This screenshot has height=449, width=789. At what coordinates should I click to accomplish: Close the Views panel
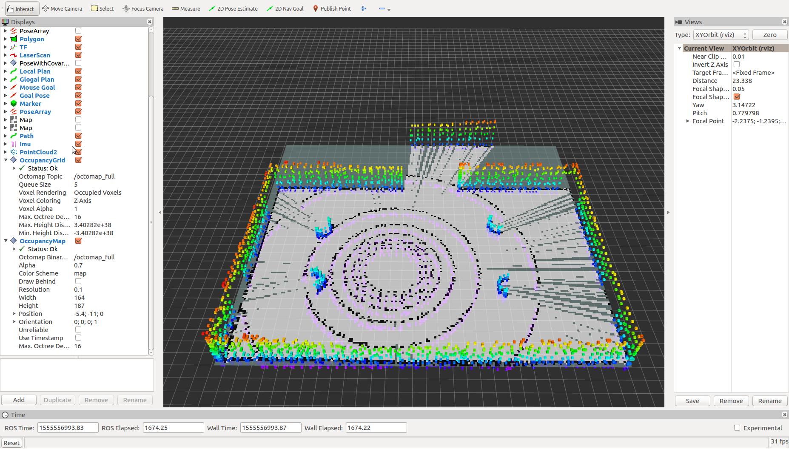point(785,22)
